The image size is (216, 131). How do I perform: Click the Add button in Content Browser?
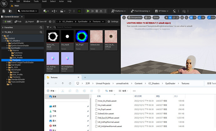8,22
